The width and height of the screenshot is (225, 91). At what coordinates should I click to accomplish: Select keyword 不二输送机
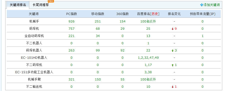point(34,87)
